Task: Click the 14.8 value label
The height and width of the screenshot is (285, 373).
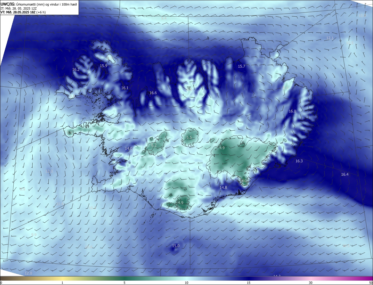Action: tap(223, 188)
